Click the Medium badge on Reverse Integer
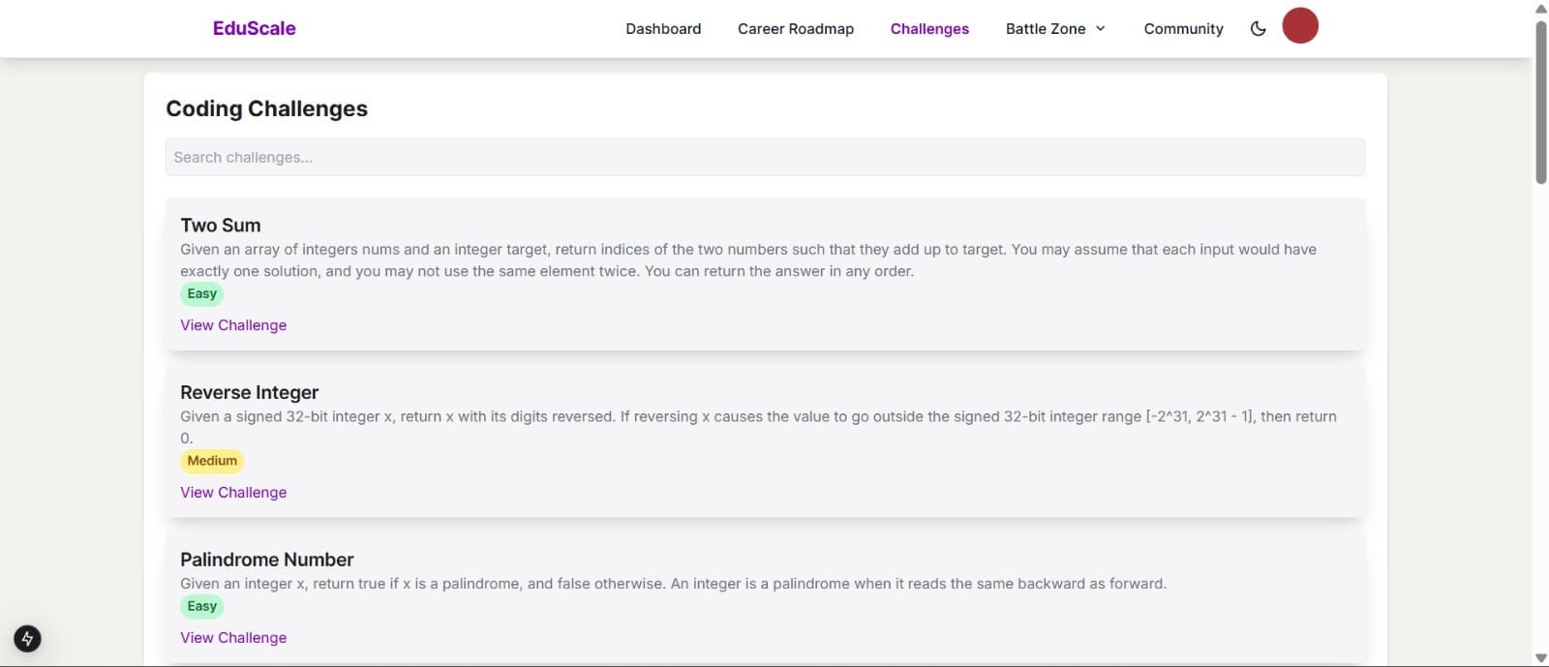This screenshot has height=667, width=1549. [212, 462]
